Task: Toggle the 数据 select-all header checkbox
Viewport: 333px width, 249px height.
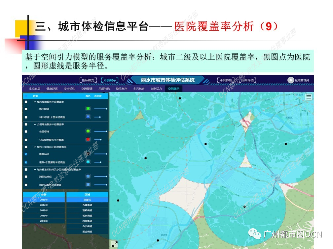Action: click(x=26, y=96)
